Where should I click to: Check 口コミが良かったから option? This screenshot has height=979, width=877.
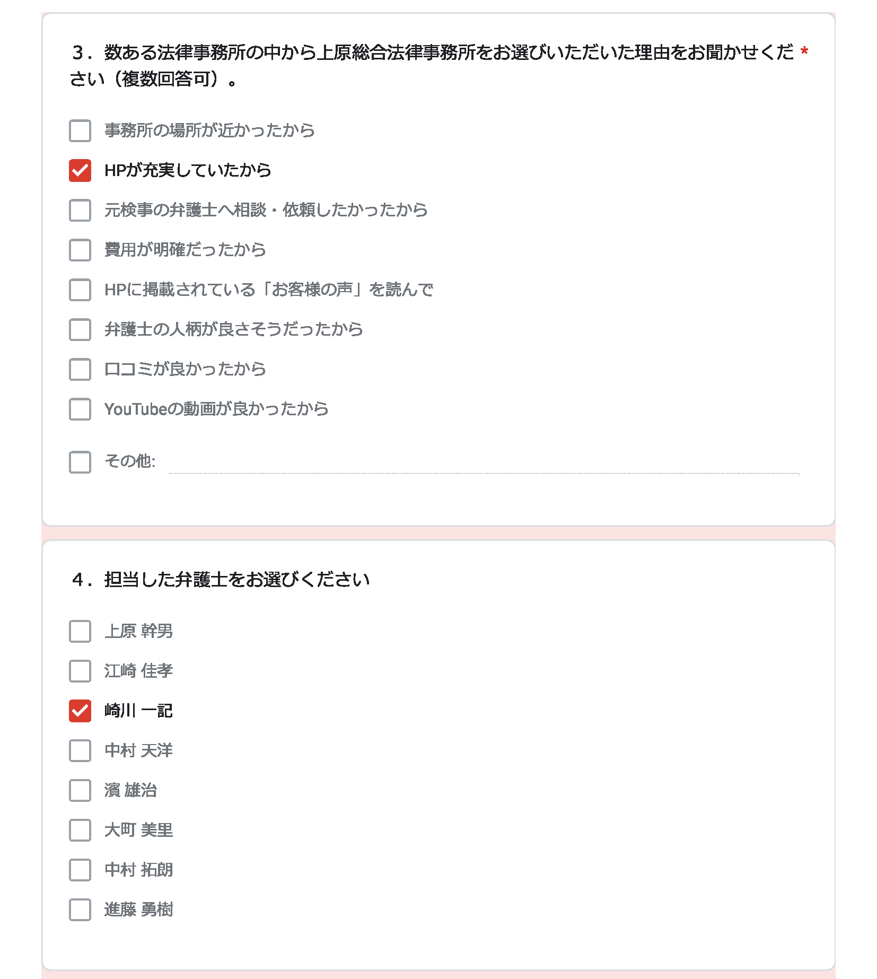[x=80, y=369]
